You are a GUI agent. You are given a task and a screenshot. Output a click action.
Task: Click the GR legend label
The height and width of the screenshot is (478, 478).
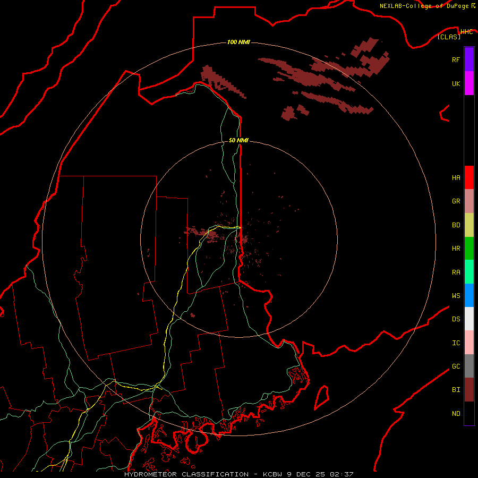pyautogui.click(x=456, y=201)
